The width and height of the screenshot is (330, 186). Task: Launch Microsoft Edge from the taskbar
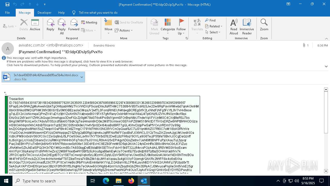[x=106, y=181]
